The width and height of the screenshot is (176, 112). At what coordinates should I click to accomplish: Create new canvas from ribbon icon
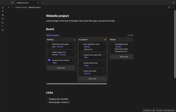[3, 15]
